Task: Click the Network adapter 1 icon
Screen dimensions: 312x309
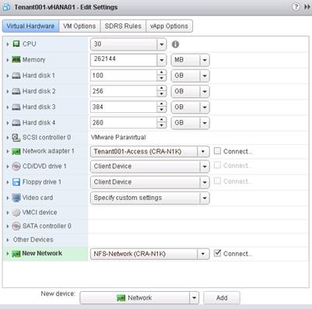Action: (x=16, y=151)
